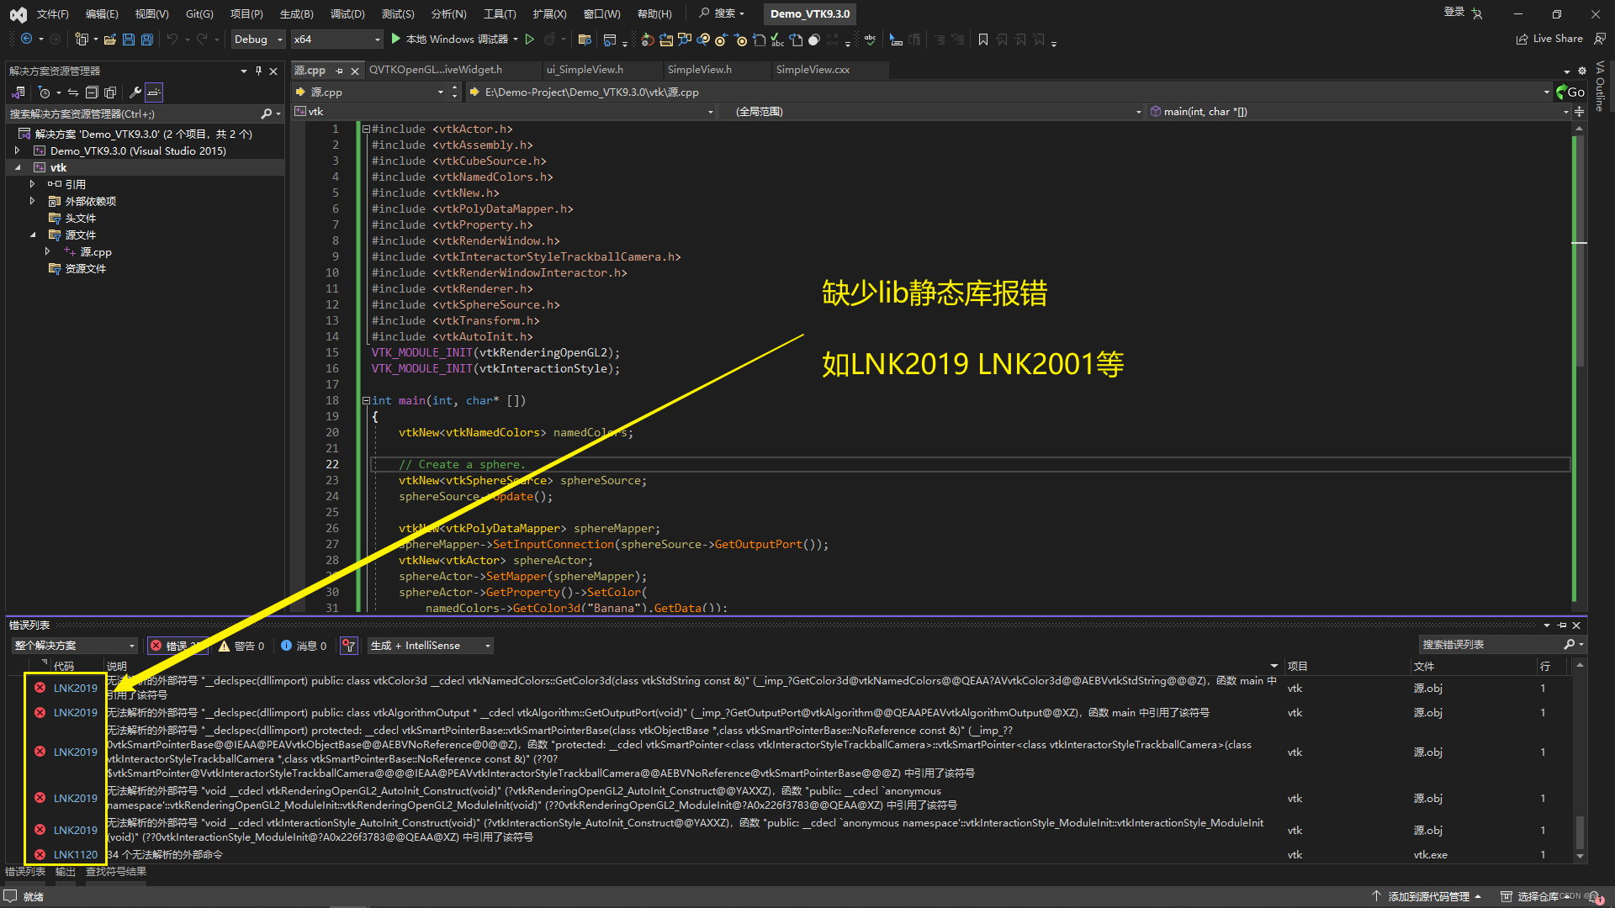Screen dimensions: 1615x908
Task: Open the 生成 + IntelliSense dropdown
Action: click(x=429, y=646)
